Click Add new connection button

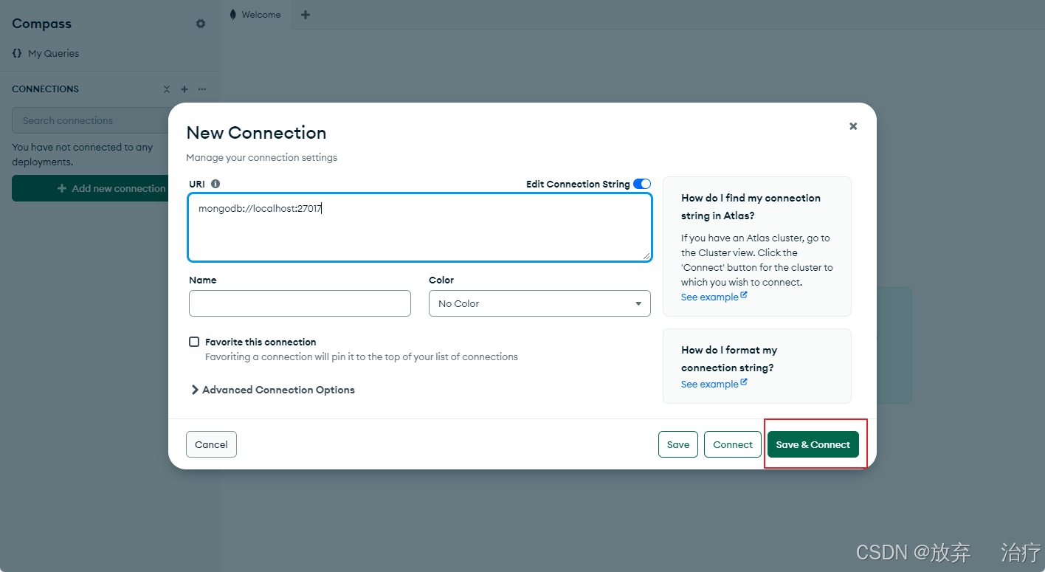pyautogui.click(x=92, y=188)
